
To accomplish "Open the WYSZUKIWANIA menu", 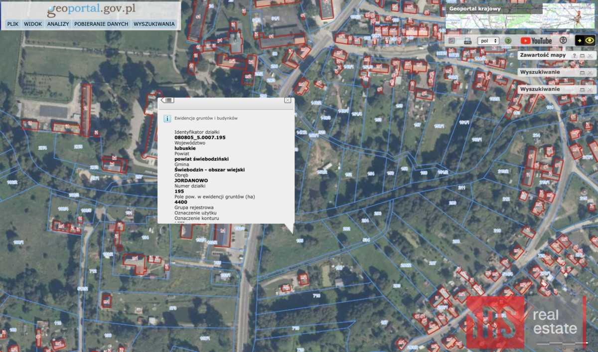I will [154, 24].
